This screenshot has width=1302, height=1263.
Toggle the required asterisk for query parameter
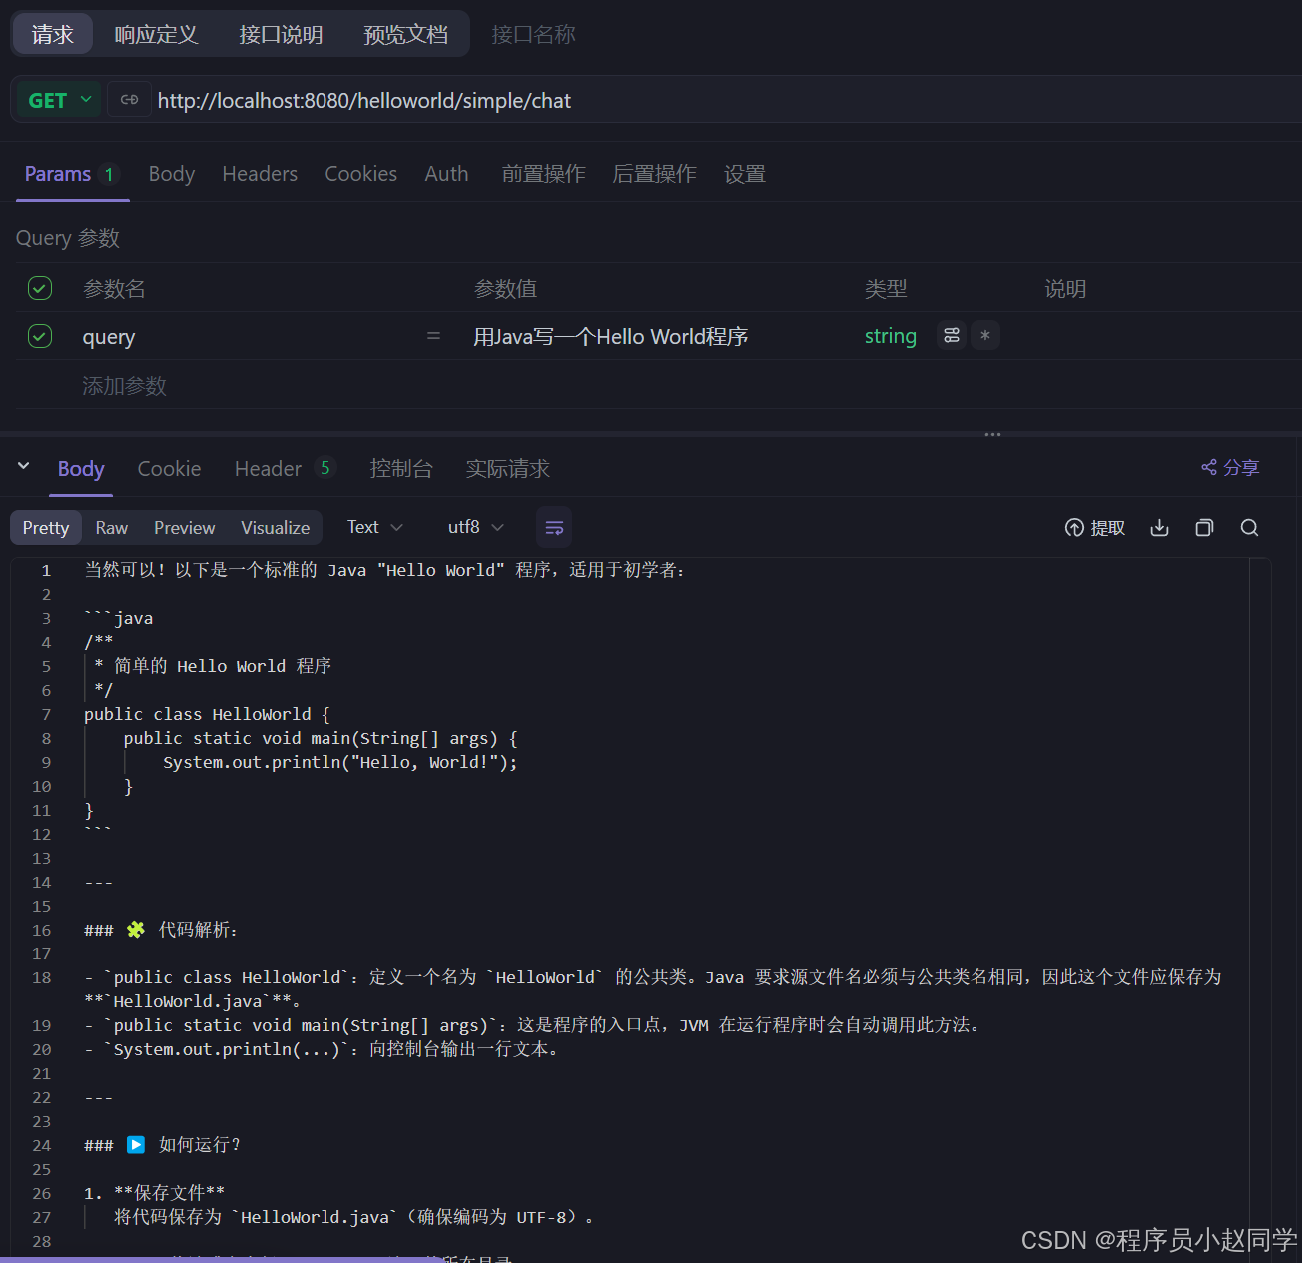point(985,336)
